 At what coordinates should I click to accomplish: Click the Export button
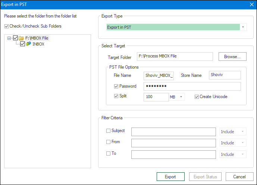coord(170,177)
